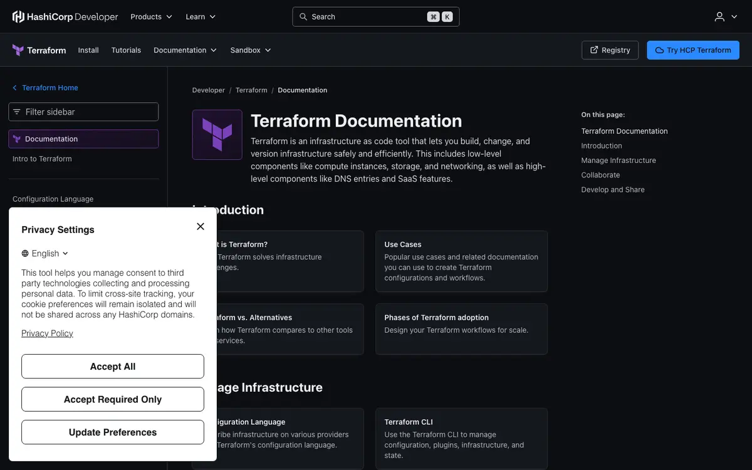Click the chevron next to user icon

(734, 17)
